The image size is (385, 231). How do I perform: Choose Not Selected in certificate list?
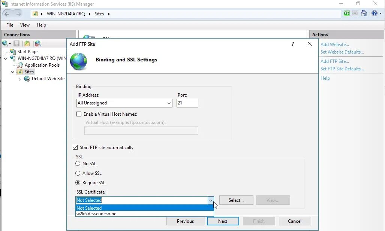tap(145, 208)
